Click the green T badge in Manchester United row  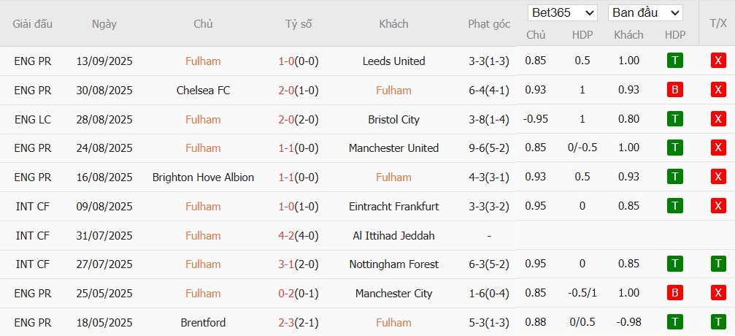coord(674,148)
